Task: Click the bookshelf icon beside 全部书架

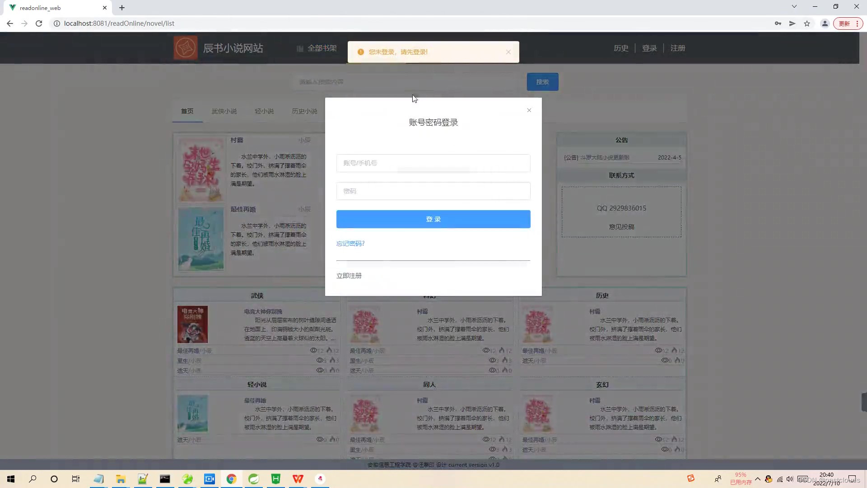Action: click(299, 48)
